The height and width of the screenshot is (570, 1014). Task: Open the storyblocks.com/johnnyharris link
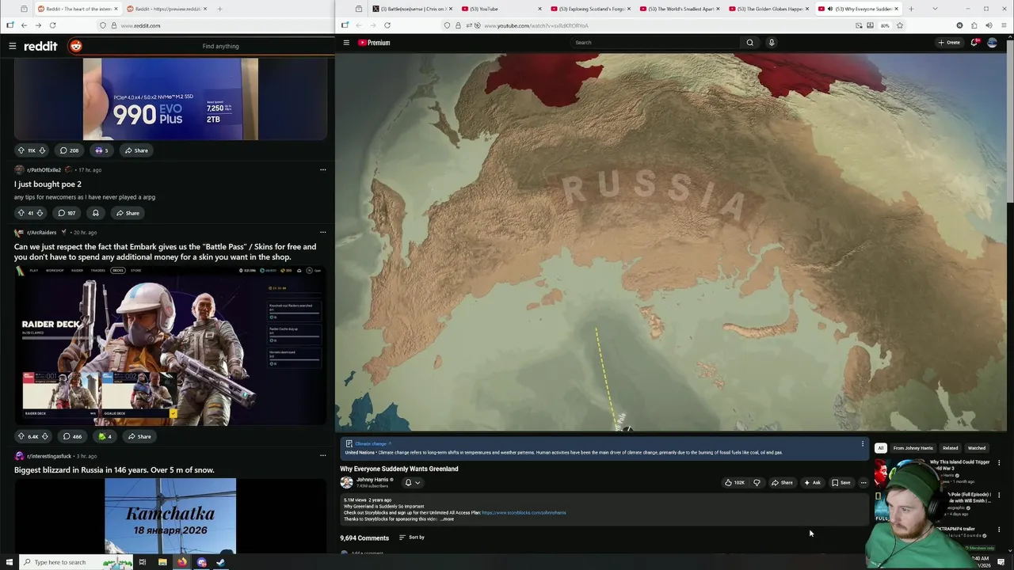tap(524, 513)
